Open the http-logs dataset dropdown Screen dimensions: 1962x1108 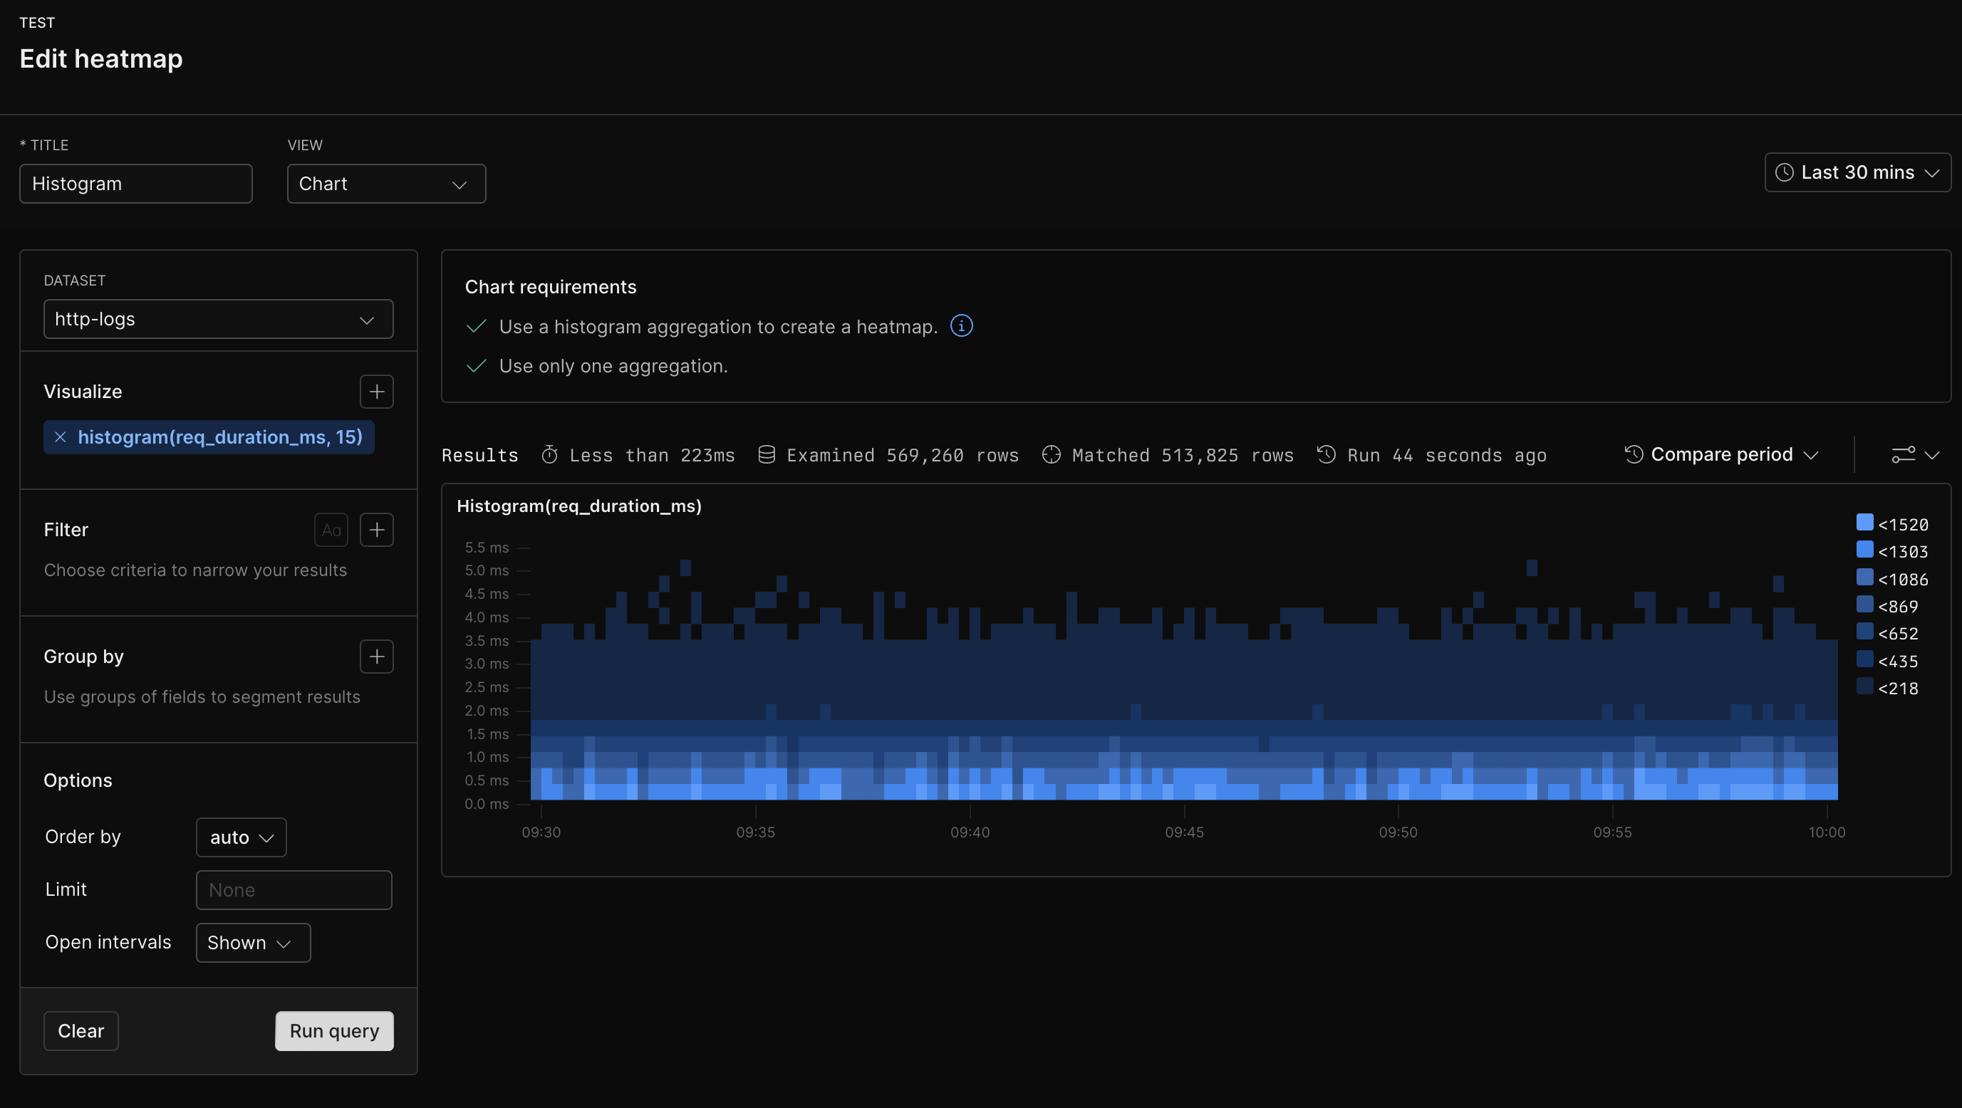(x=218, y=319)
